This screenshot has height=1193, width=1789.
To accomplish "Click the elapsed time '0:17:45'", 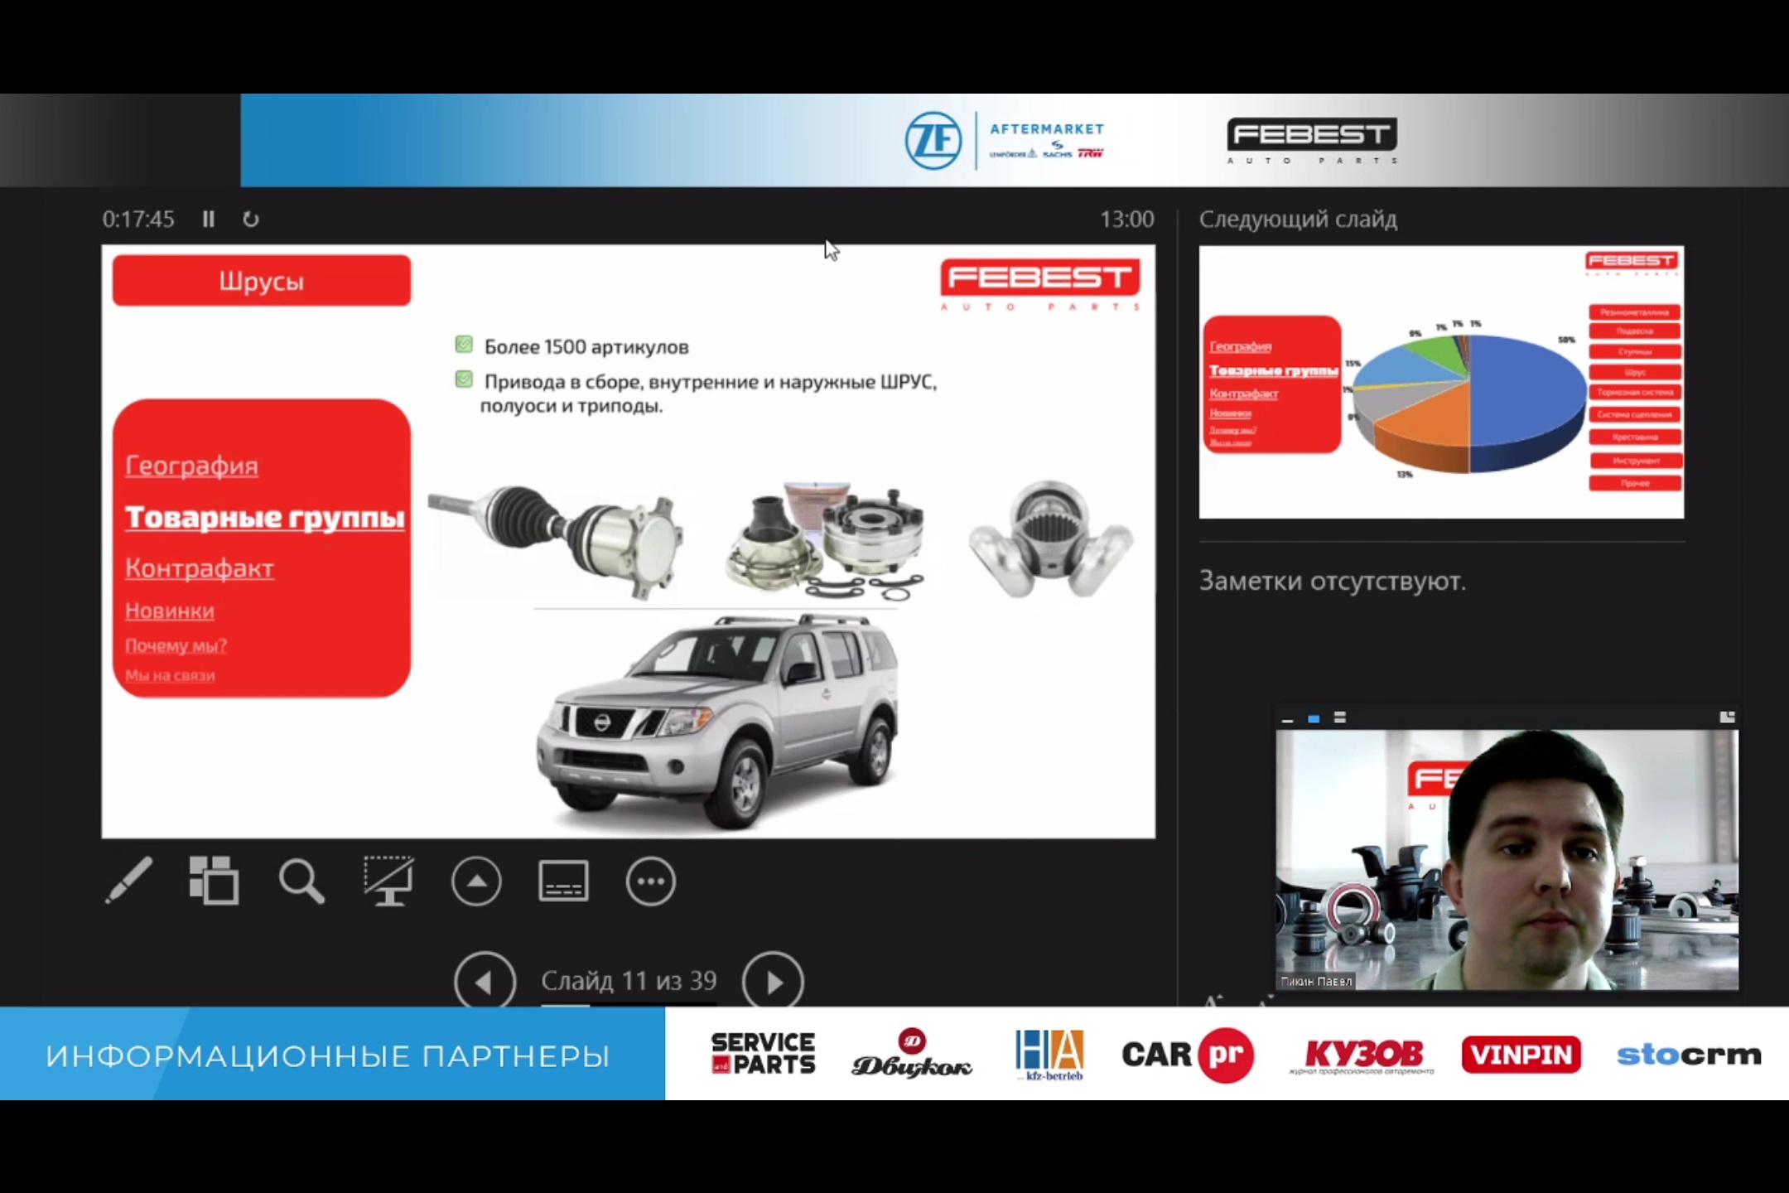I will pyautogui.click(x=138, y=219).
